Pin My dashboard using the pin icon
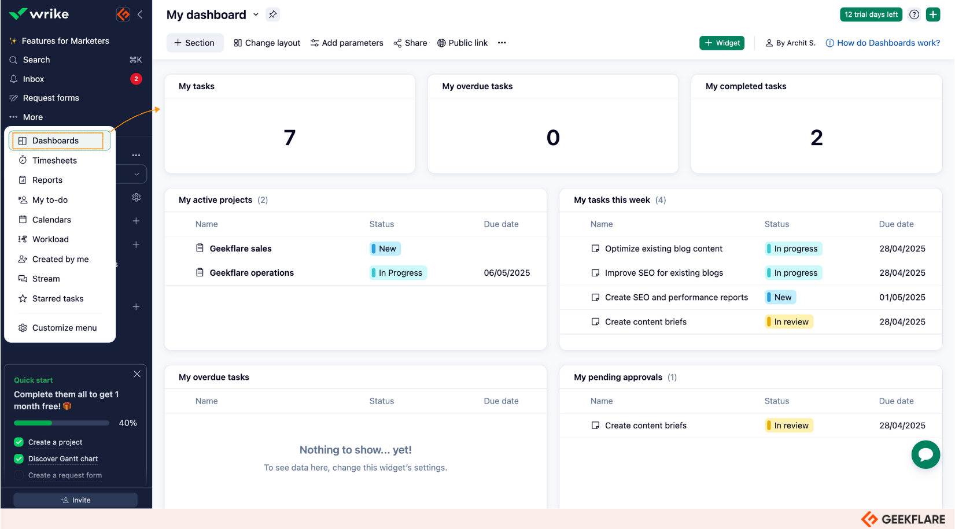Screen dimensions: 955x529 click(x=272, y=14)
